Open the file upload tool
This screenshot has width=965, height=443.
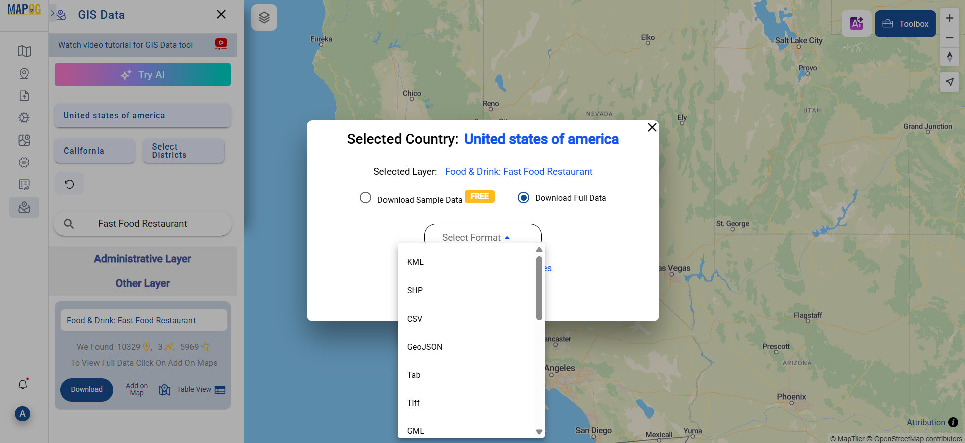pos(24,96)
